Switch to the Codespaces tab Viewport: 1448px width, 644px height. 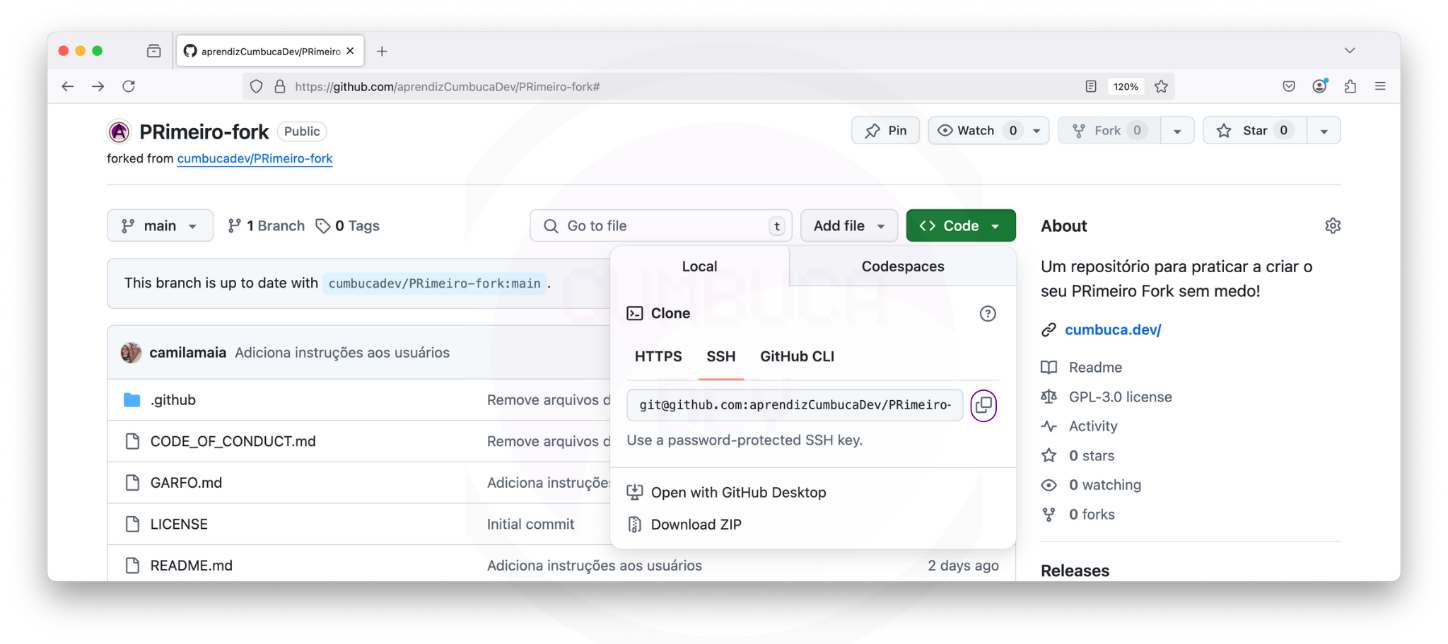902,267
